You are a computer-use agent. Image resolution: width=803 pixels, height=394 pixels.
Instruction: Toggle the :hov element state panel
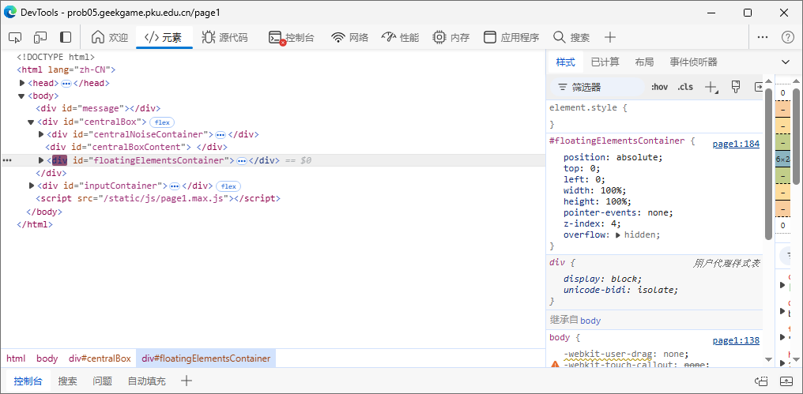659,87
